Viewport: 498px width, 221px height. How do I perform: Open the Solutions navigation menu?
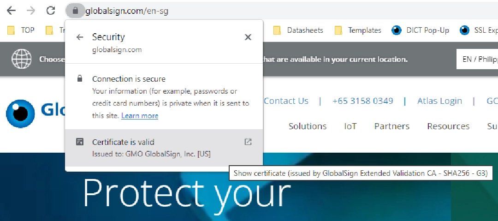[x=308, y=126]
